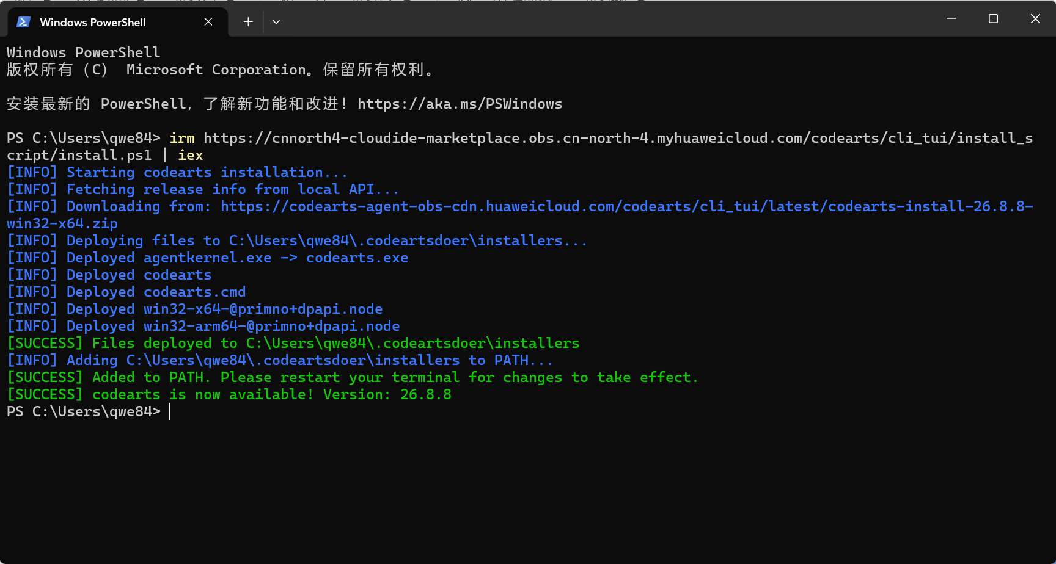The width and height of the screenshot is (1056, 564).
Task: Close the Windows PowerShell tab
Action: [x=208, y=22]
